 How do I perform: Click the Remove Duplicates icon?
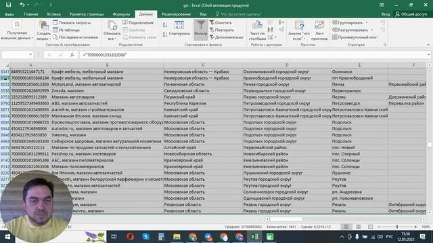click(x=271, y=30)
